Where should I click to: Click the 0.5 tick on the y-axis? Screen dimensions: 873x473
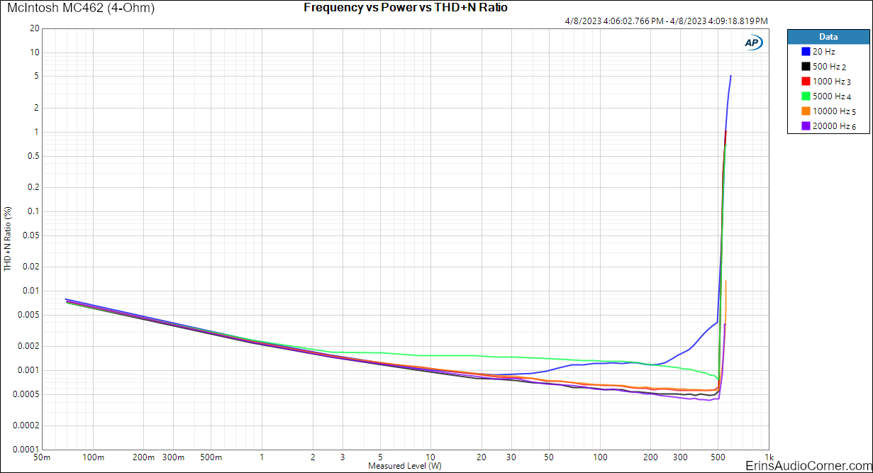coord(33,156)
